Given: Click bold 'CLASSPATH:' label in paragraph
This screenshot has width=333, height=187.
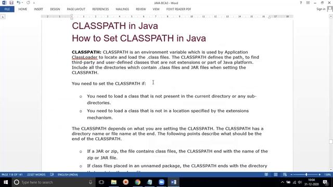Looking at the screenshot, I should tap(86, 52).
